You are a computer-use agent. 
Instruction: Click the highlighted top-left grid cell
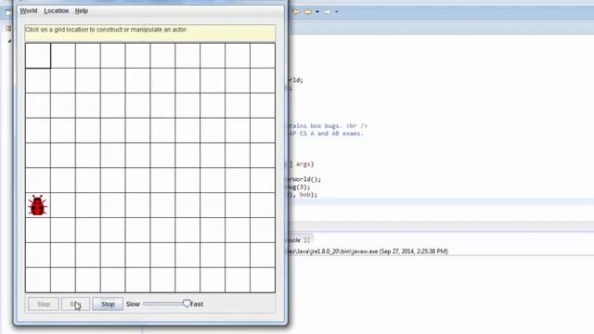[38, 56]
